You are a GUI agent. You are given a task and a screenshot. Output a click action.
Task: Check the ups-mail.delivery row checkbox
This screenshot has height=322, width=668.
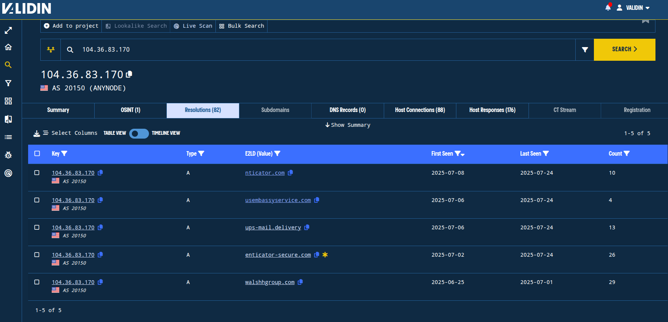click(37, 227)
